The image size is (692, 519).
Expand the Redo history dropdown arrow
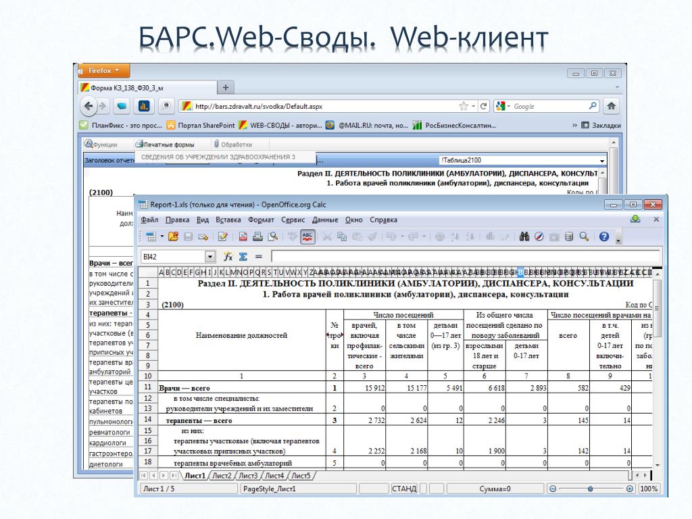[x=424, y=237]
